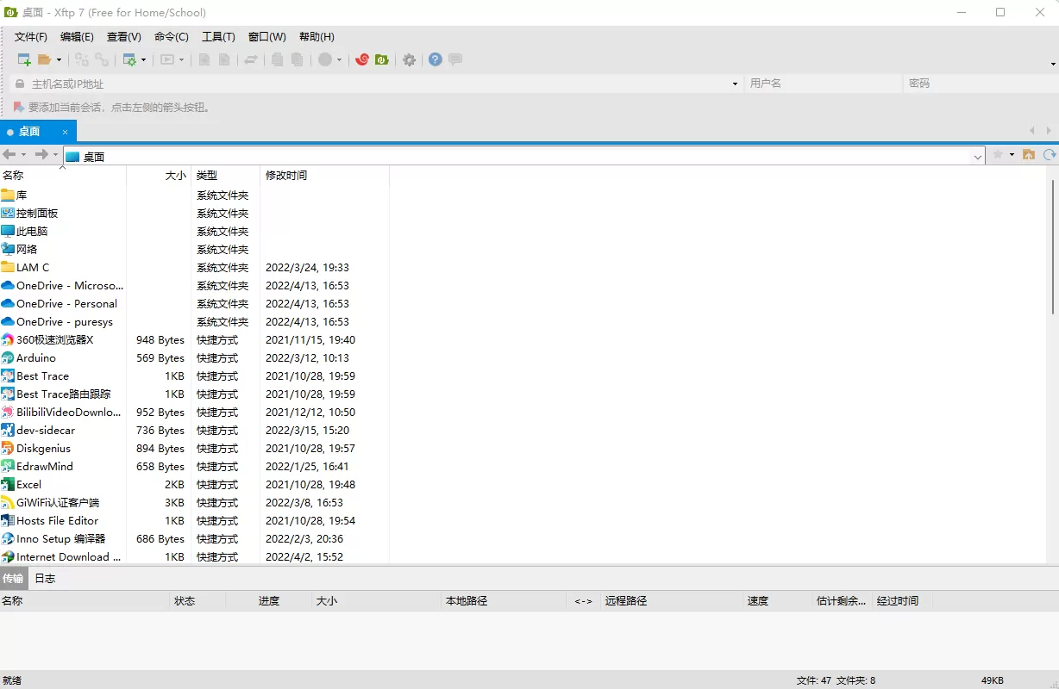Create a new session with the toolbar icon
Viewport: 1059px width, 689px height.
point(22,59)
